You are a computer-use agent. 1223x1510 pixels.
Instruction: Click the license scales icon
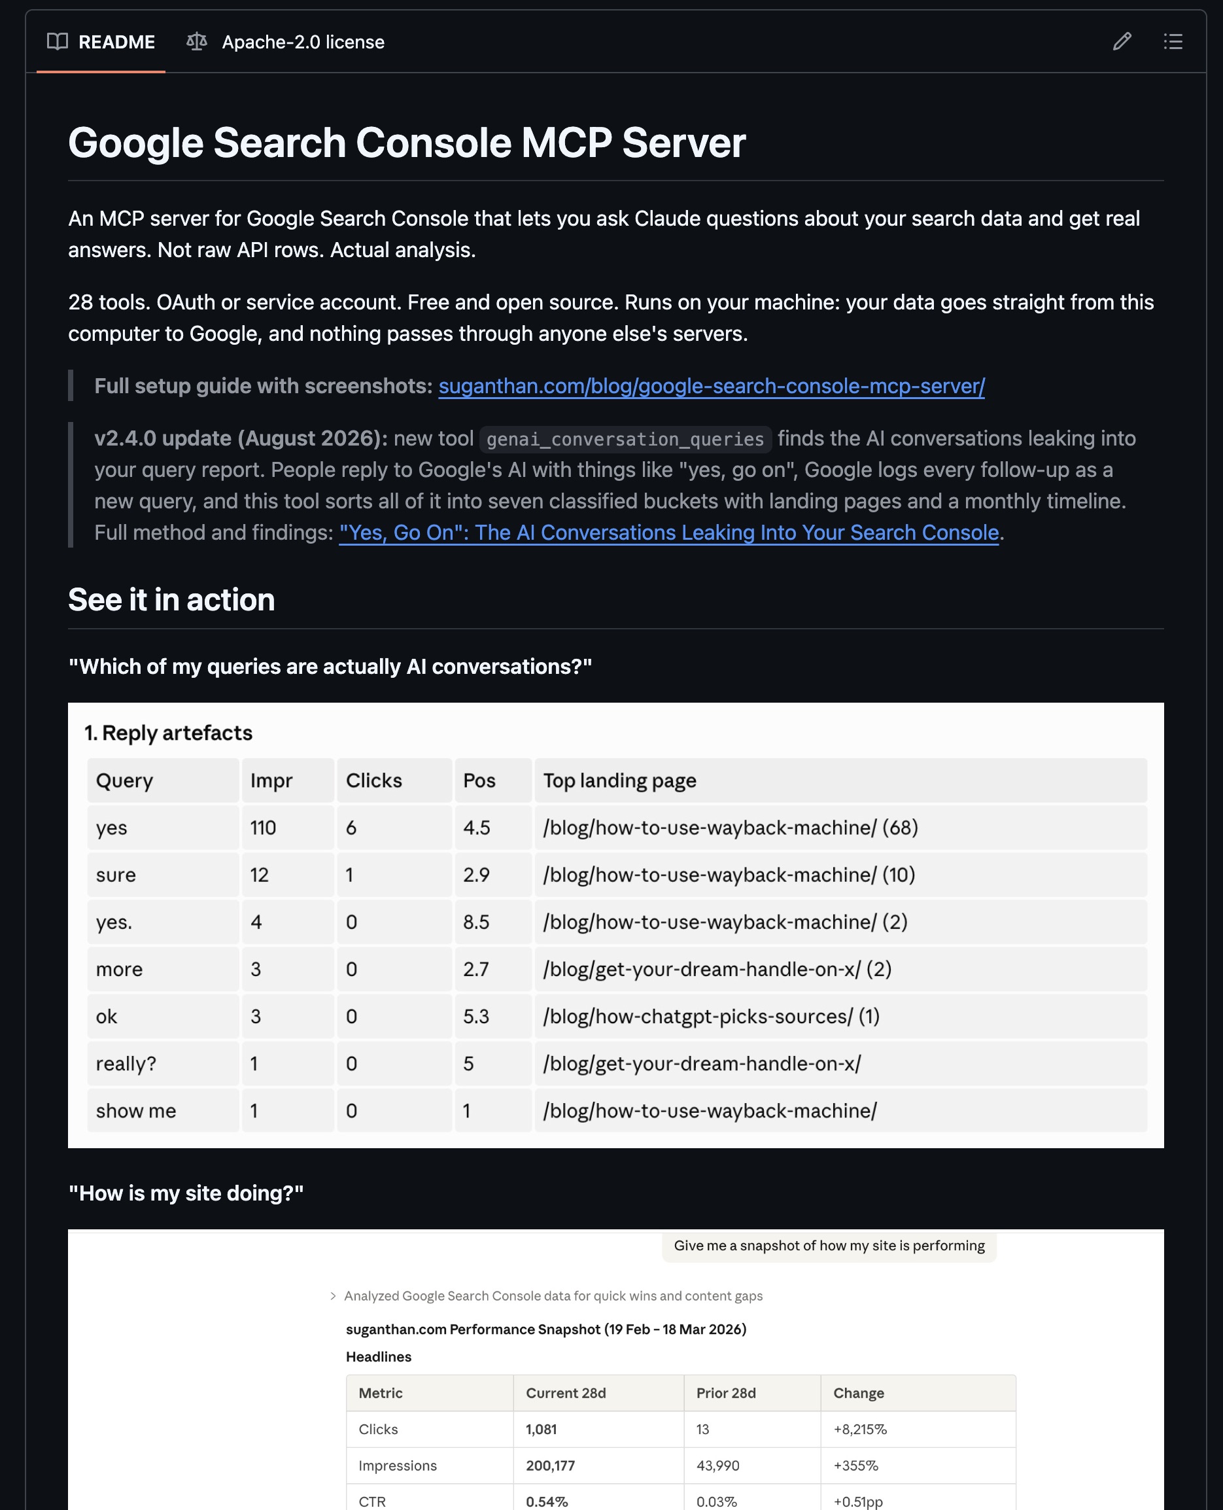click(197, 42)
